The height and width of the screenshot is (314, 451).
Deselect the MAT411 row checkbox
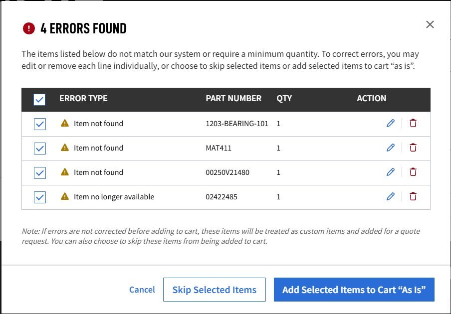point(39,148)
